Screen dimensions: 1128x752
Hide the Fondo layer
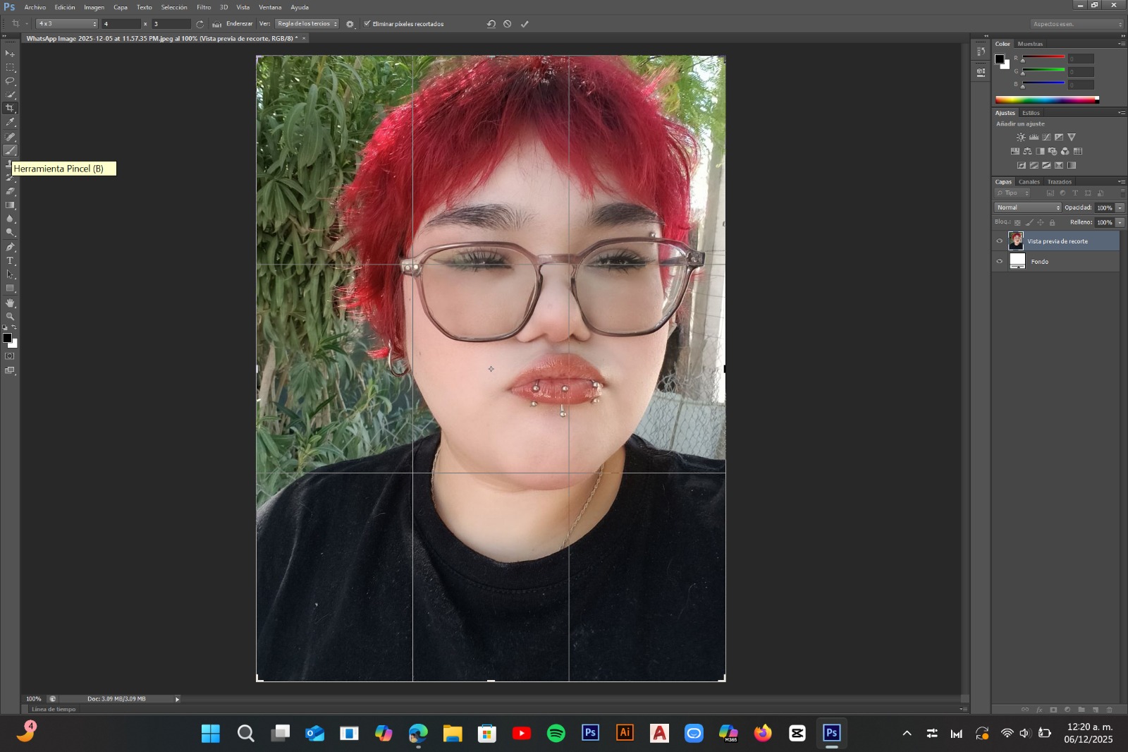point(999,262)
